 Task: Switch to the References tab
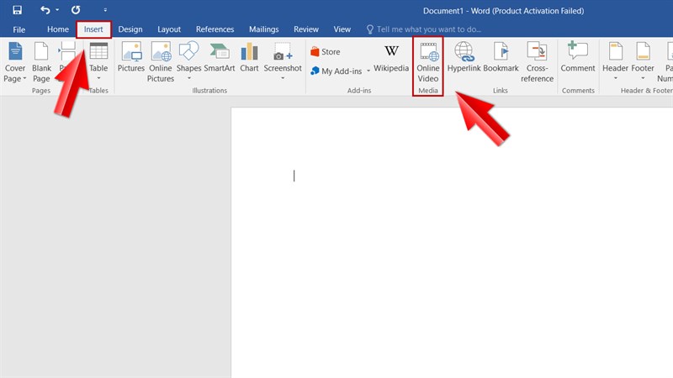[x=215, y=29]
